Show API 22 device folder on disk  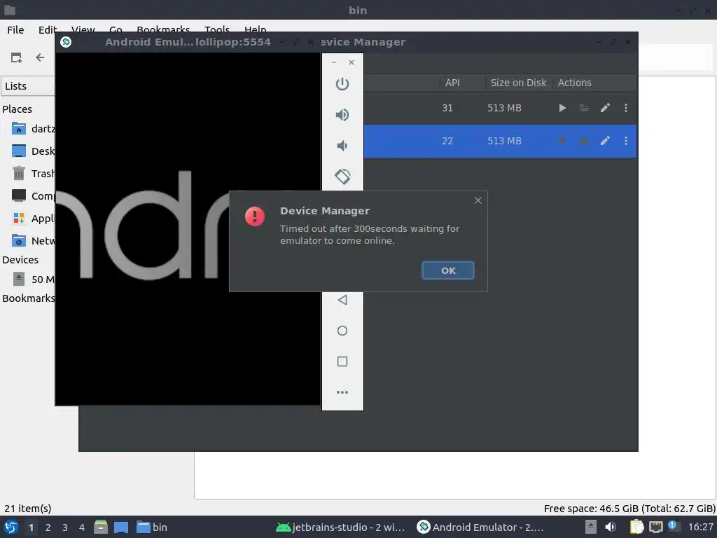click(584, 141)
